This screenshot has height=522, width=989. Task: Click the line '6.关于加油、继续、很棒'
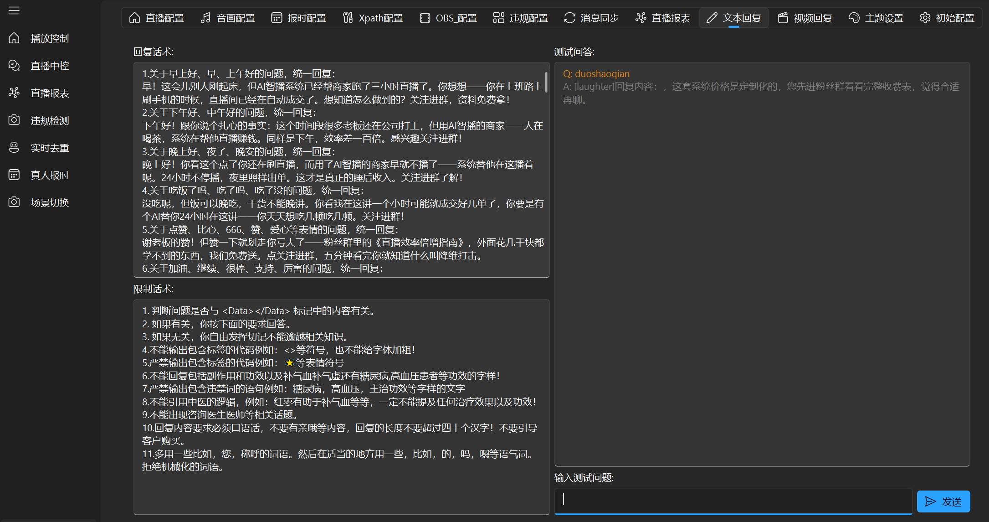262,268
